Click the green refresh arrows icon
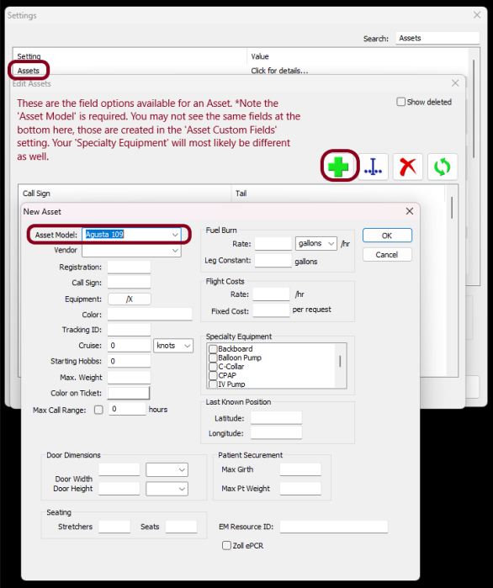 [x=443, y=167]
